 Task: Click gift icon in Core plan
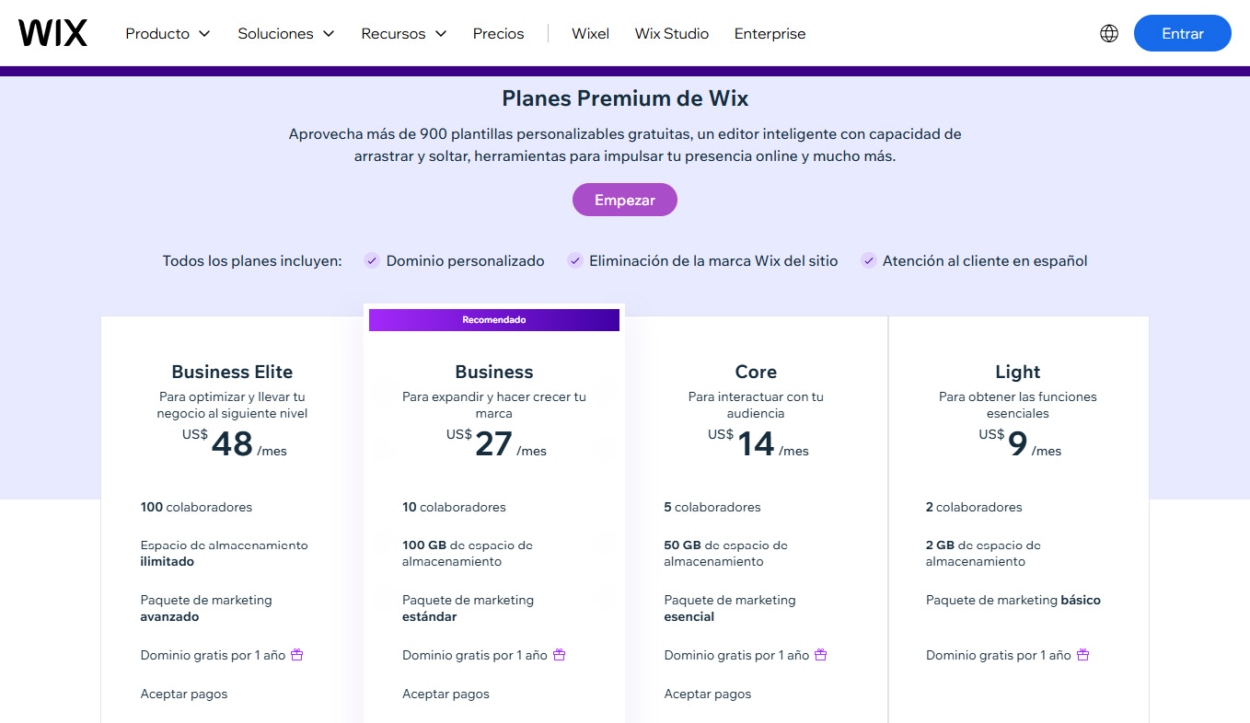pos(821,655)
